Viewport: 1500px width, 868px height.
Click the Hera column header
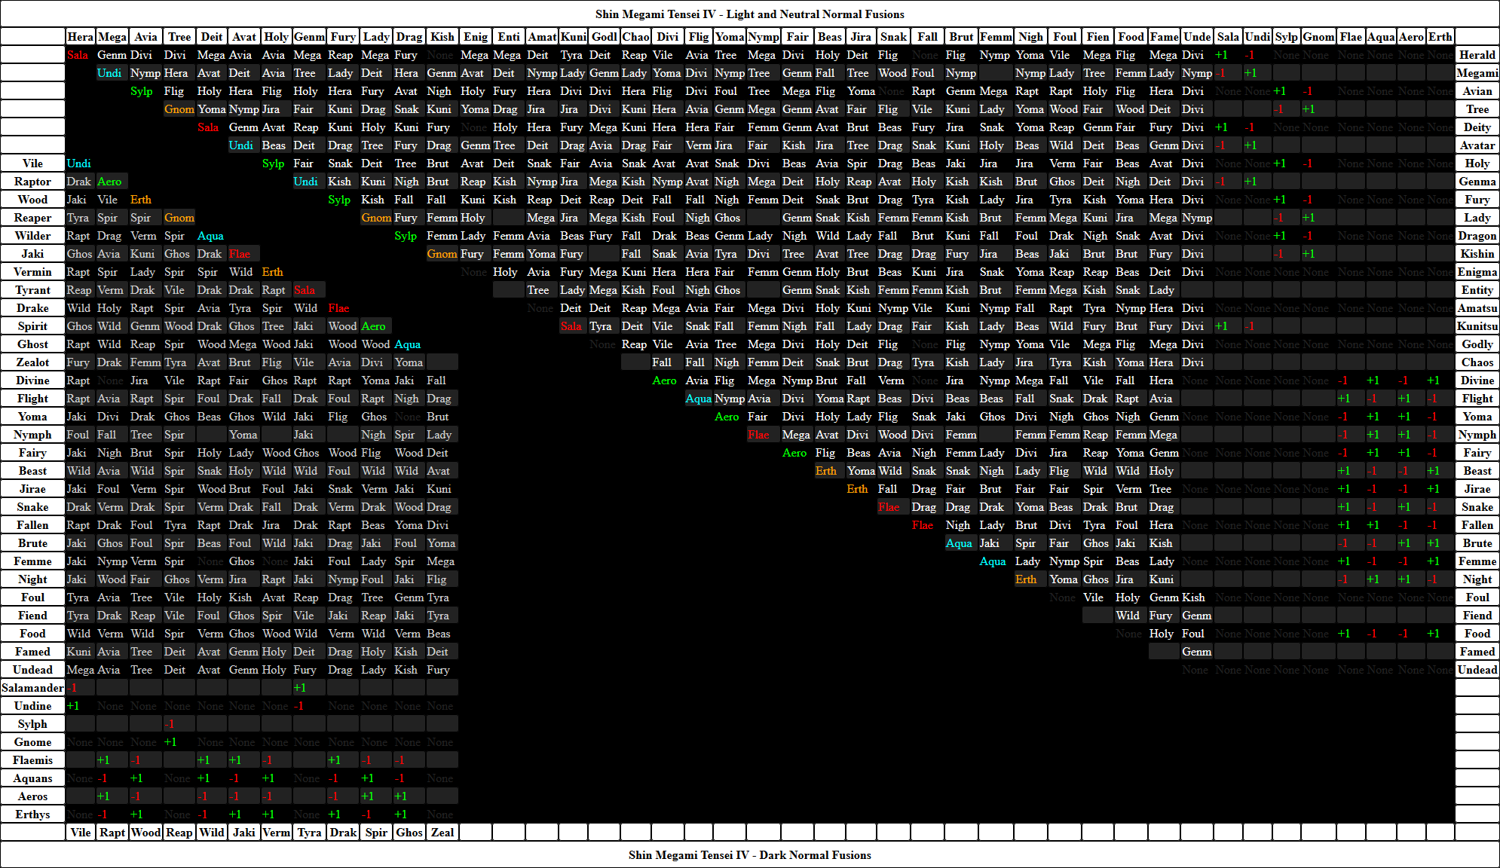click(80, 36)
